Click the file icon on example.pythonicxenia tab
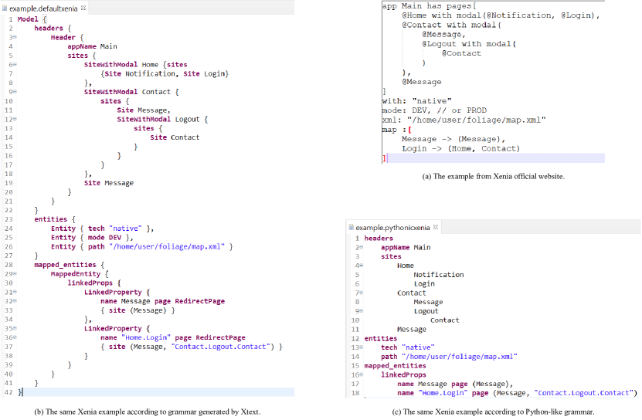The height and width of the screenshot is (420, 642). click(x=351, y=227)
